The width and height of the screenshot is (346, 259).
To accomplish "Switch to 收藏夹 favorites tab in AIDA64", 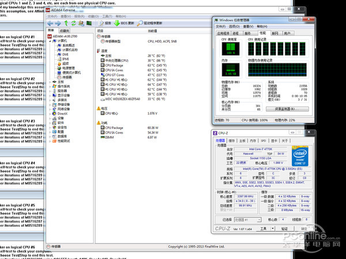I will tap(65, 31).
